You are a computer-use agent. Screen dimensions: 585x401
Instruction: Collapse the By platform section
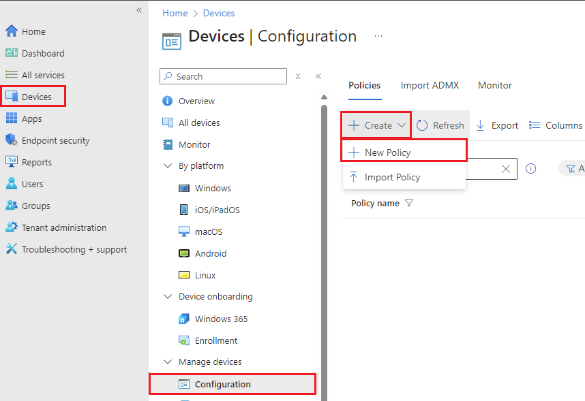tap(168, 166)
